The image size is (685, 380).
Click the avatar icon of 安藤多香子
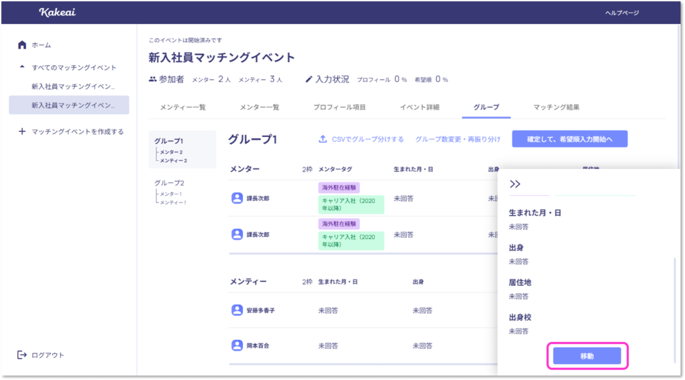pyautogui.click(x=237, y=310)
